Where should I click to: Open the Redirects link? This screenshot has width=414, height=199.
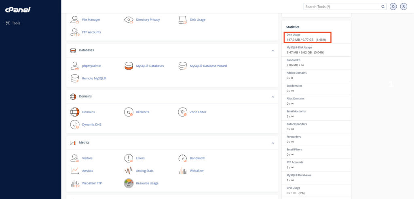point(143,112)
